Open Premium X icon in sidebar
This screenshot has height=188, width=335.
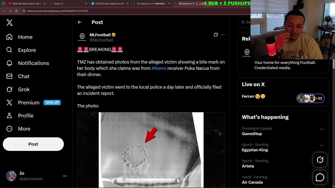[x=9, y=103]
